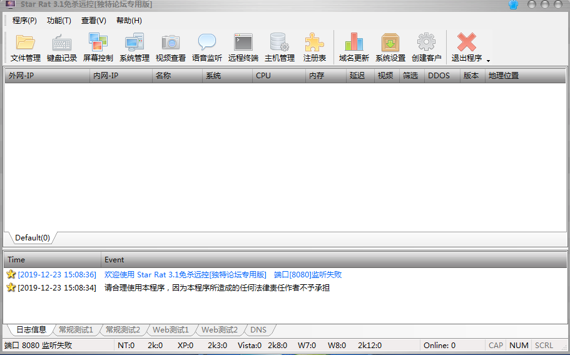This screenshot has height=355, width=570.
Task: Click the 名称 column header
Action: 178,76
